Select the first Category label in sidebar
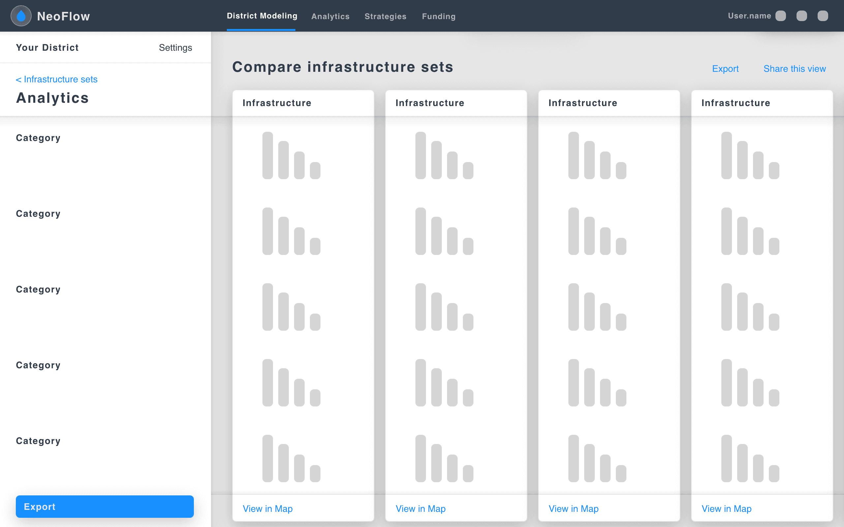Viewport: 844px width, 527px height. (x=38, y=138)
